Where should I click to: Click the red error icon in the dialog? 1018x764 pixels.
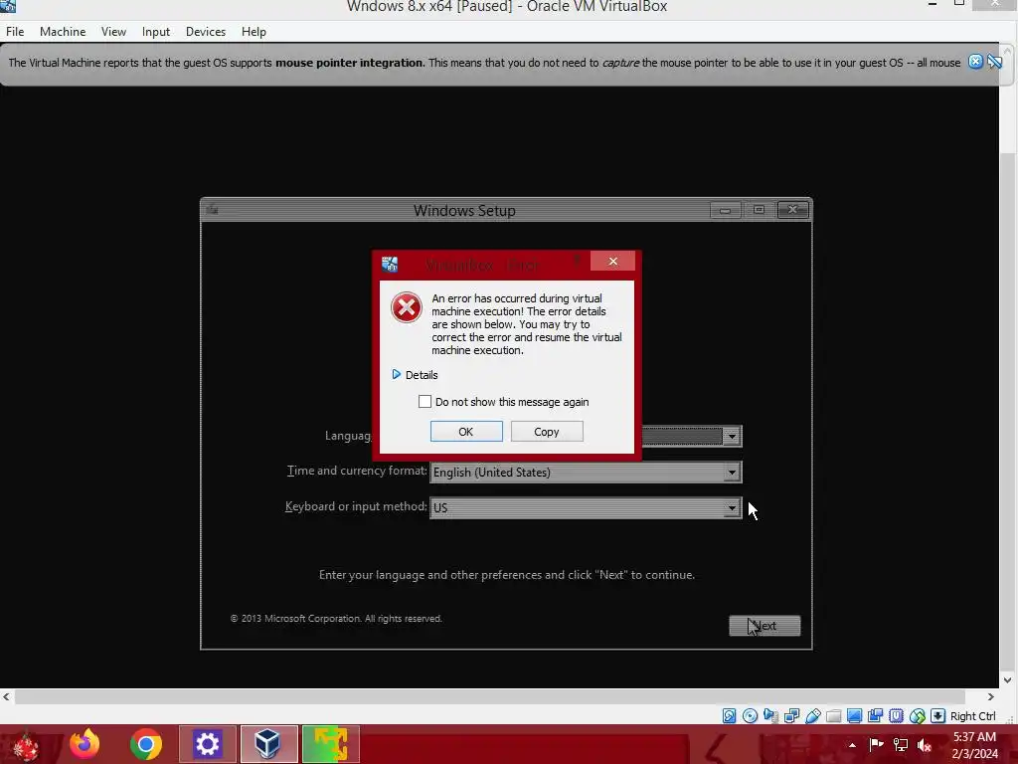[x=407, y=308]
